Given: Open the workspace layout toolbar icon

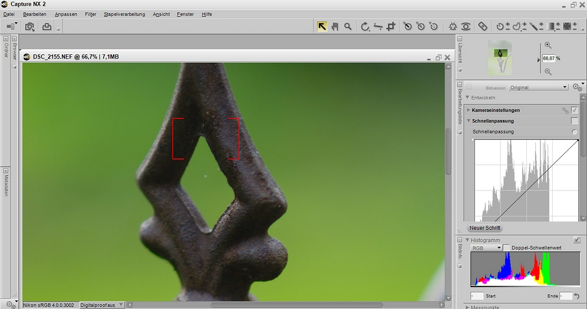Looking at the screenshot, I should tap(11, 26).
